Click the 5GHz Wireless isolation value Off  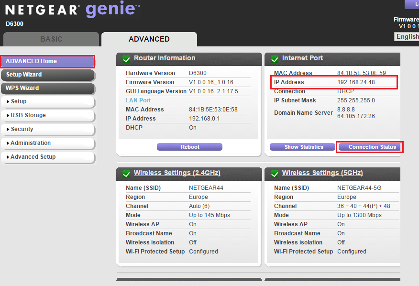tap(341, 242)
